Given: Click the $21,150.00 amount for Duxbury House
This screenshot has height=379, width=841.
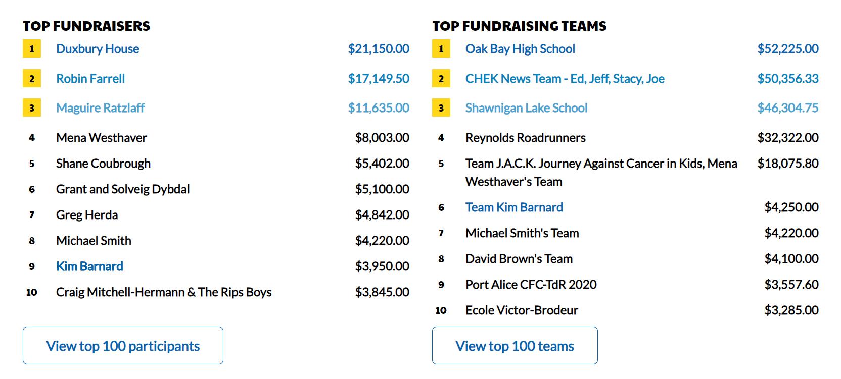Looking at the screenshot, I should [379, 49].
